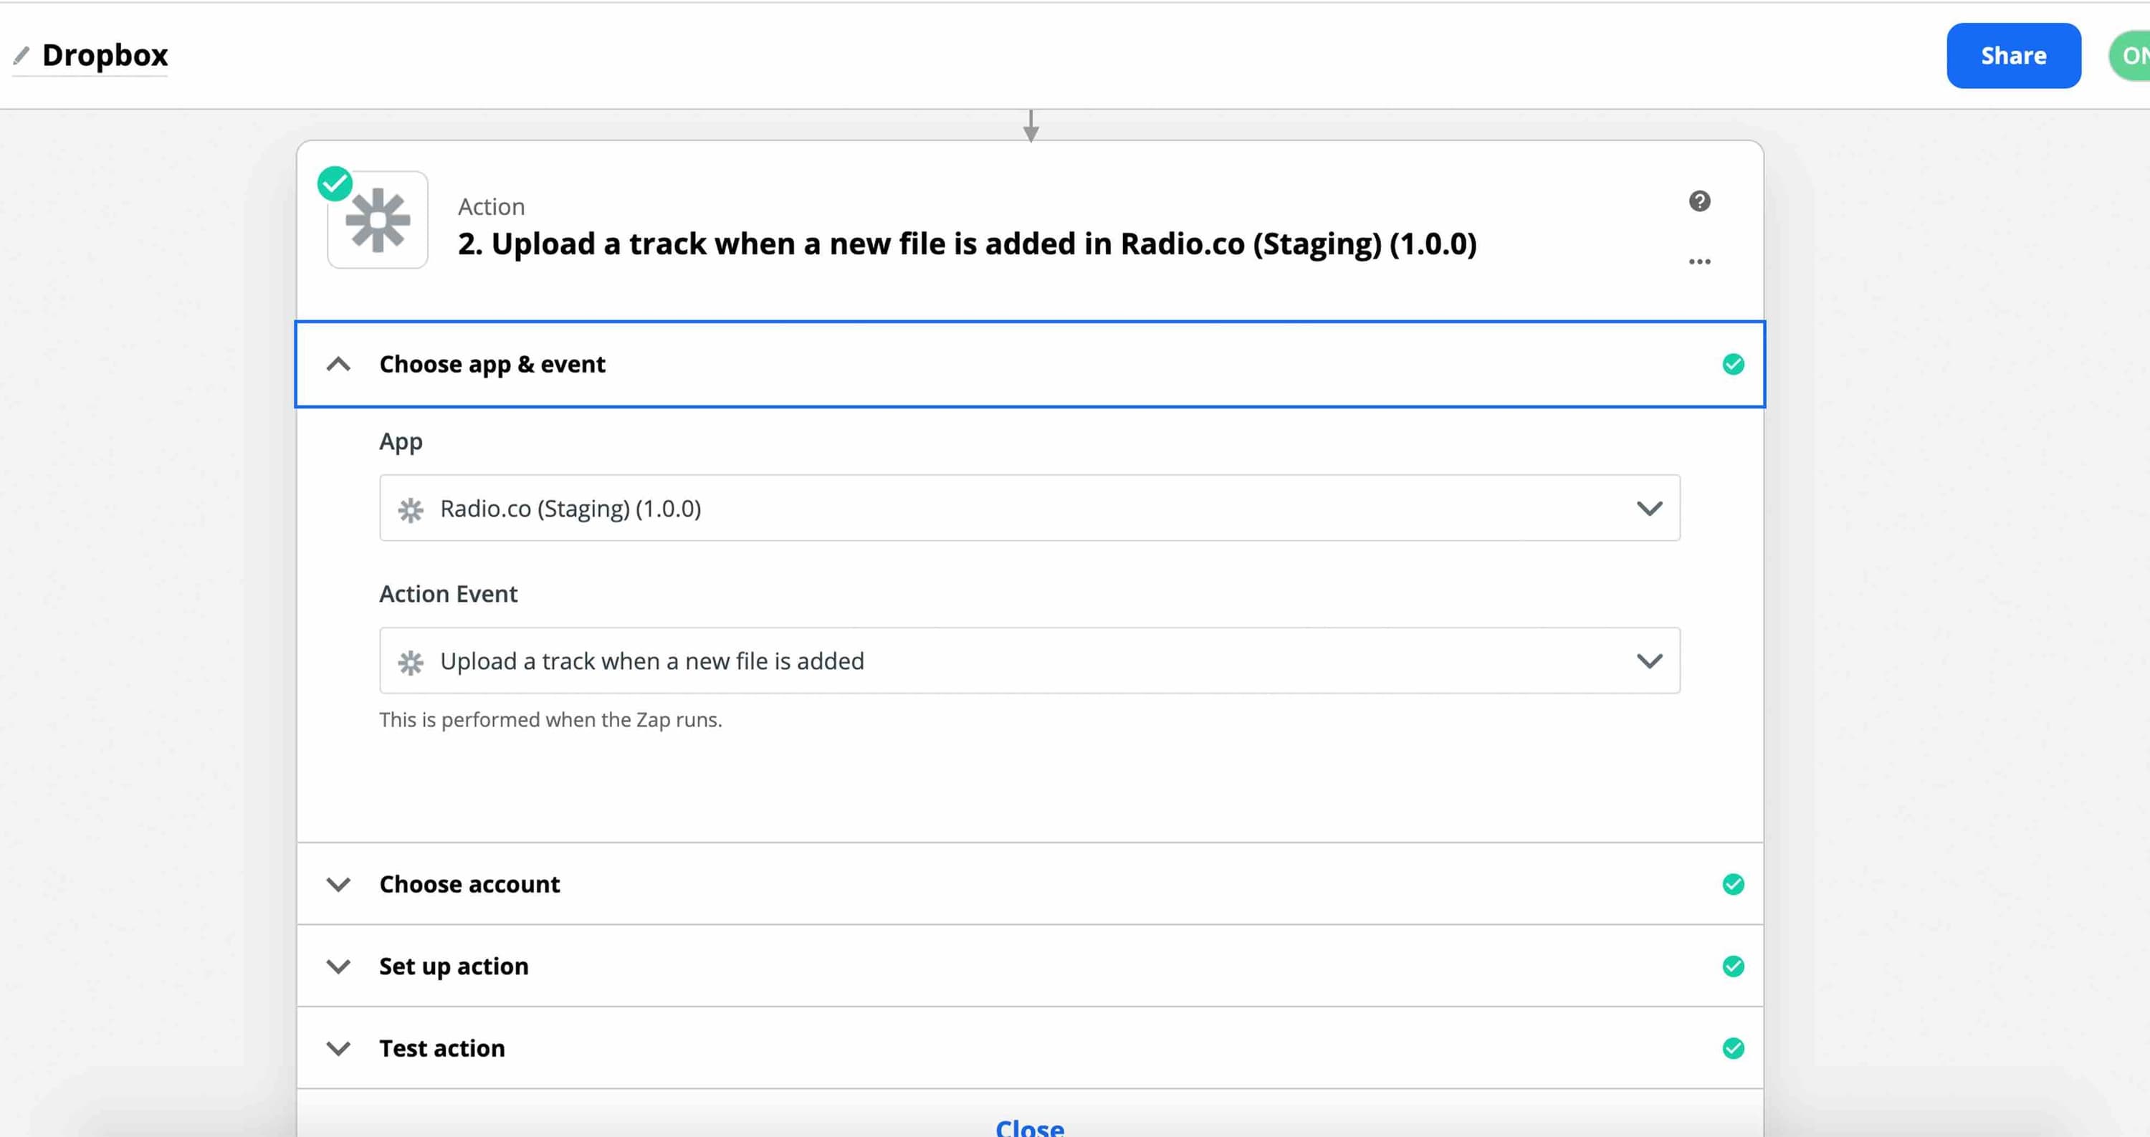Click the 'Action Event' field label
Viewport: 2150px width, 1137px height.
(448, 594)
